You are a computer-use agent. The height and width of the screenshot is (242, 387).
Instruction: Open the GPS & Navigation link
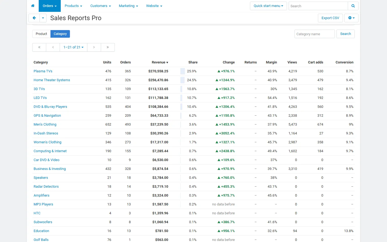(47, 116)
